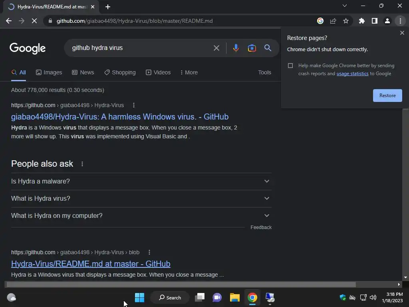Viewport: 409px width, 307px height.
Task: Open Teams Chat taskbar icon
Action: pos(217,297)
